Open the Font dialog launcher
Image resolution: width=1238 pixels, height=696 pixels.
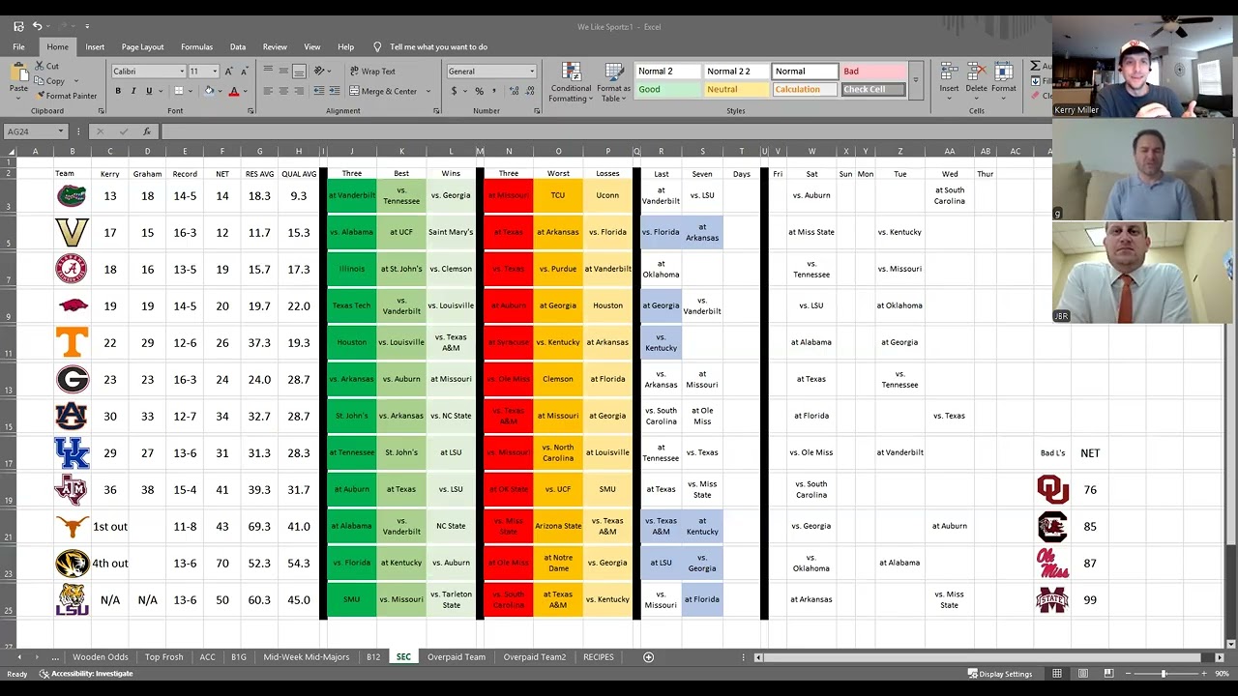251,111
